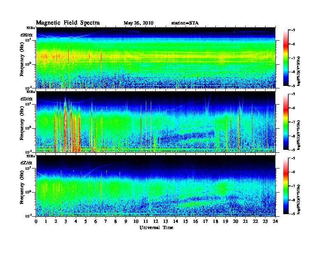The image size is (328, 254).
Task: Click the color bar beside the dH/dt panel
Action: tap(286, 58)
